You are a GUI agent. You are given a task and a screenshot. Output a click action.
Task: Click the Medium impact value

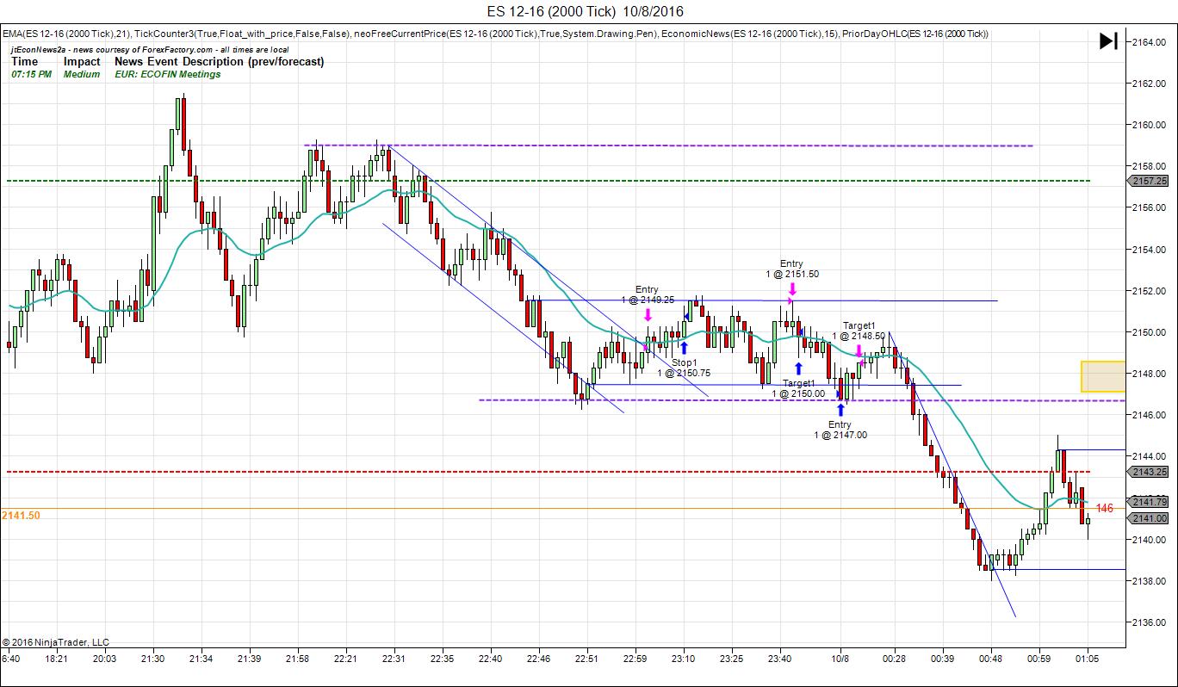pyautogui.click(x=82, y=74)
